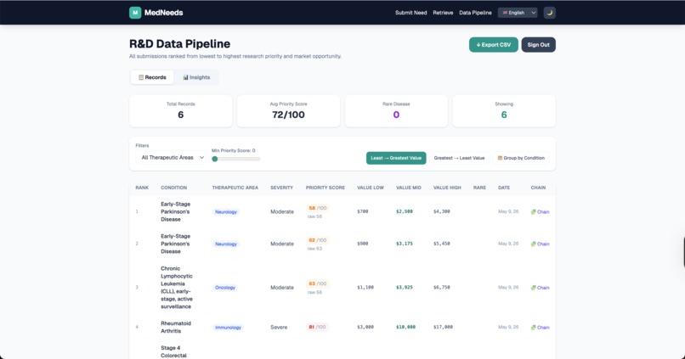Click the $17,000 value high cell
The height and width of the screenshot is (359, 685).
tap(443, 327)
